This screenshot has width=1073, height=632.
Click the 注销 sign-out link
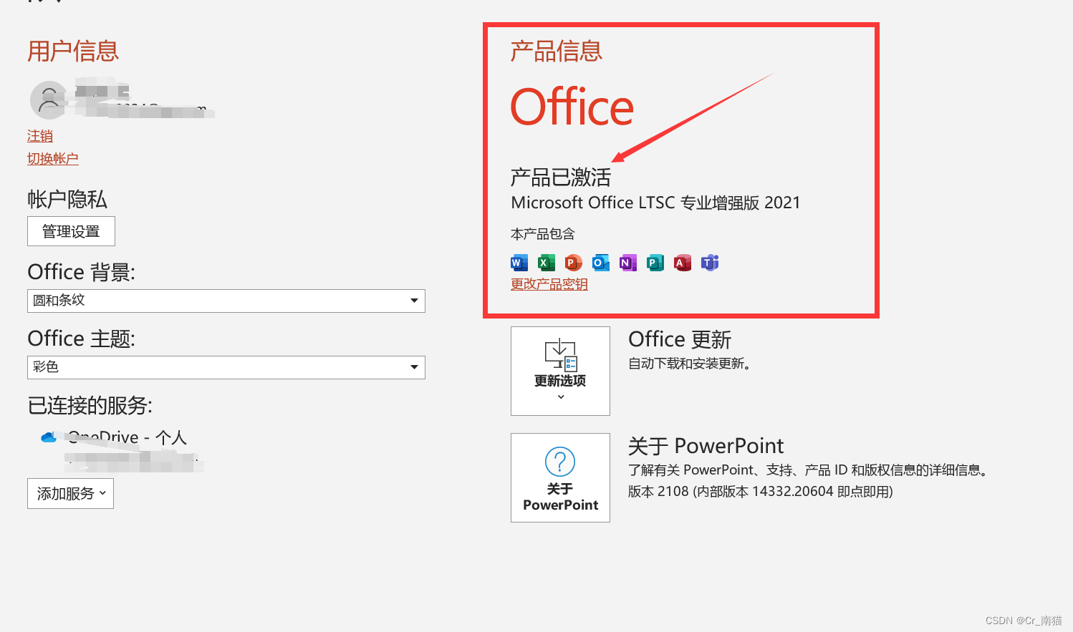click(x=40, y=136)
